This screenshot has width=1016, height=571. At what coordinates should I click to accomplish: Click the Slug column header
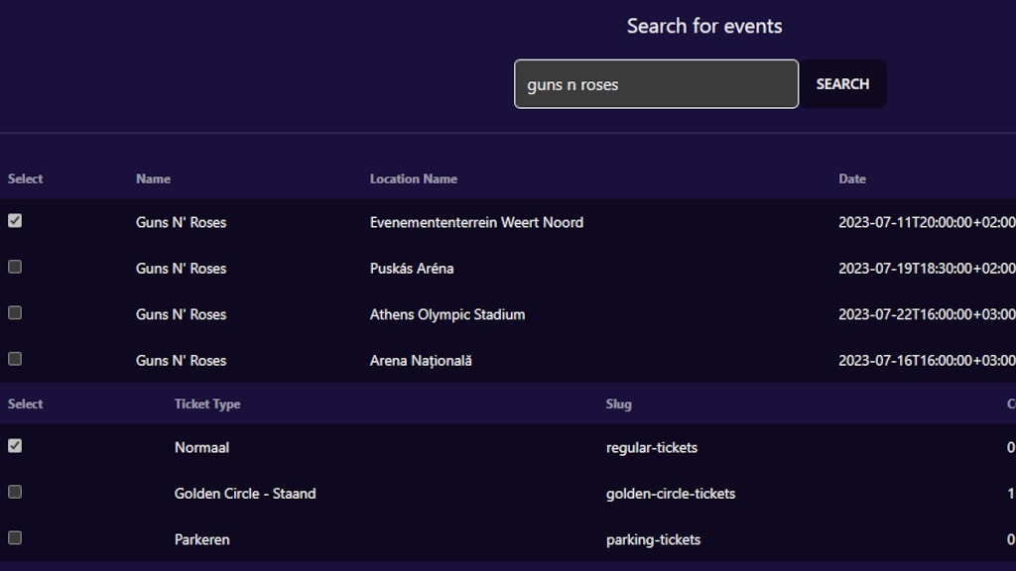618,404
